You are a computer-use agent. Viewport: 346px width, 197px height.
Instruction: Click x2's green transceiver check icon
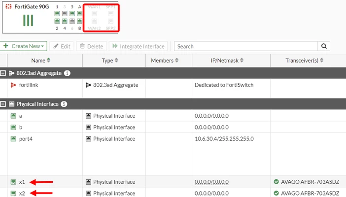coord(276,193)
